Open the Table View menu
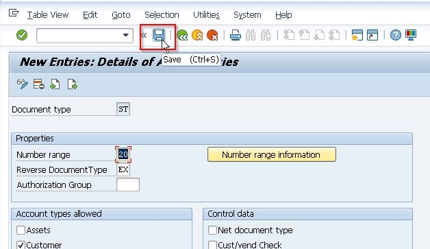 click(x=48, y=15)
